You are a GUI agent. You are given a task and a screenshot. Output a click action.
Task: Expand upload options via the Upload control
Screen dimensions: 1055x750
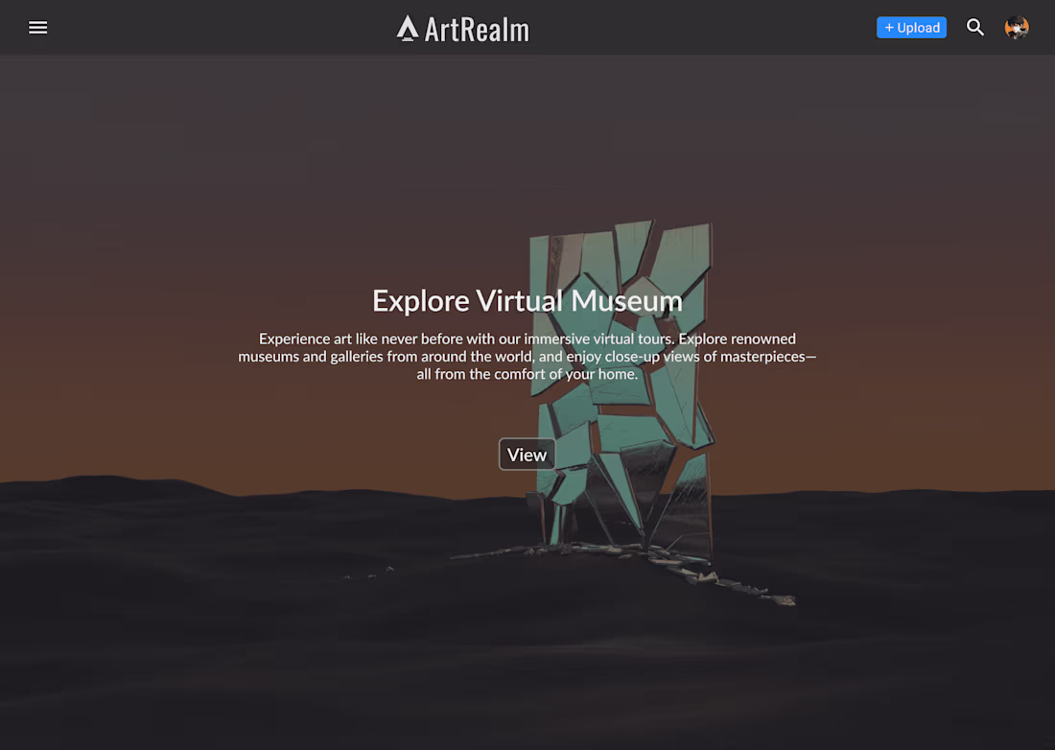[911, 27]
